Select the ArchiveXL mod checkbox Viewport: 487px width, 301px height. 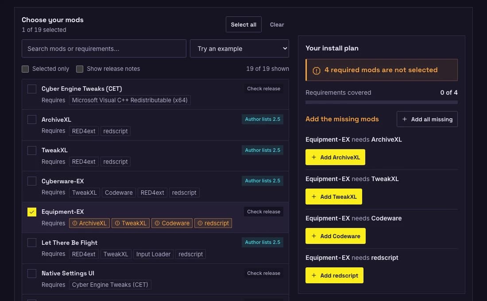coord(32,120)
